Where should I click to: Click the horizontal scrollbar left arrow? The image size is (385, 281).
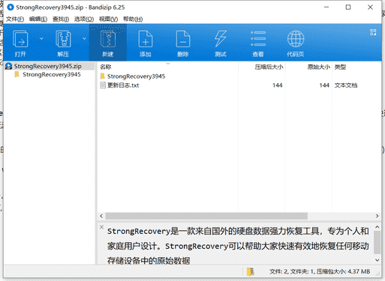tap(101, 216)
